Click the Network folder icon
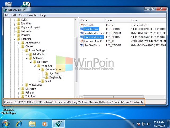170x128 pixels. click(18, 31)
